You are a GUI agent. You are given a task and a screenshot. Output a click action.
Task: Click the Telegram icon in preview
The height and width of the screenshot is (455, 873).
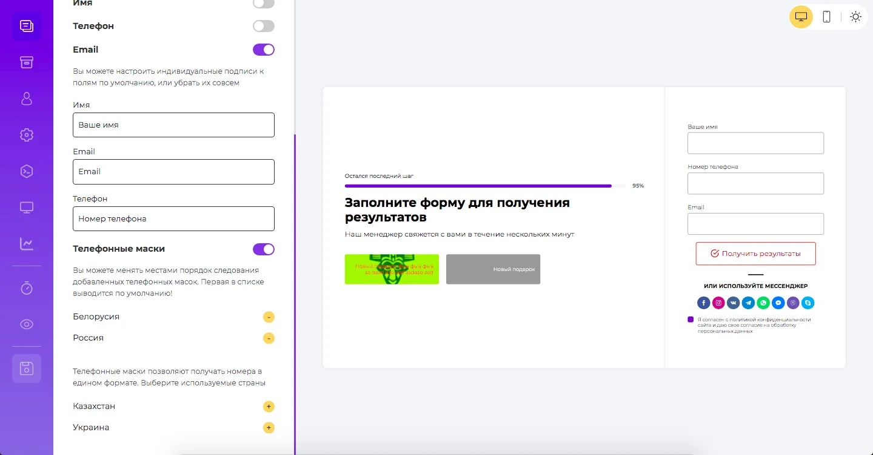tap(748, 303)
